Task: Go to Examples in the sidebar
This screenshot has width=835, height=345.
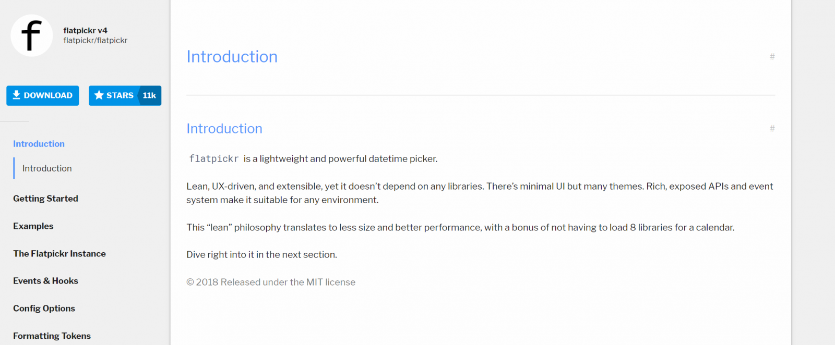Action: [33, 226]
